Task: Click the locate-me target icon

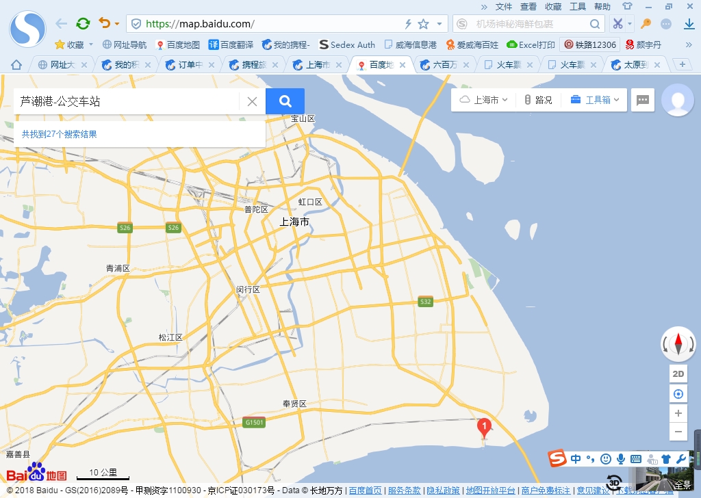Action: click(x=678, y=394)
